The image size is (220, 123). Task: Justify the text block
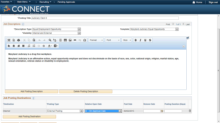(23, 46)
